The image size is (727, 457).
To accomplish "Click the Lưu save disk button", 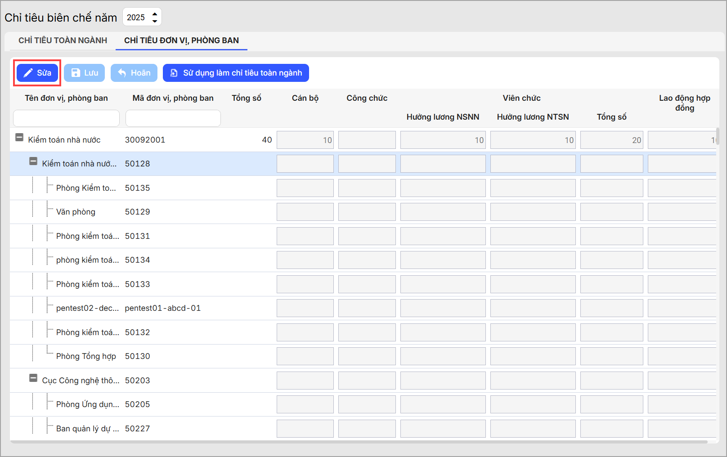I will pyautogui.click(x=84, y=73).
